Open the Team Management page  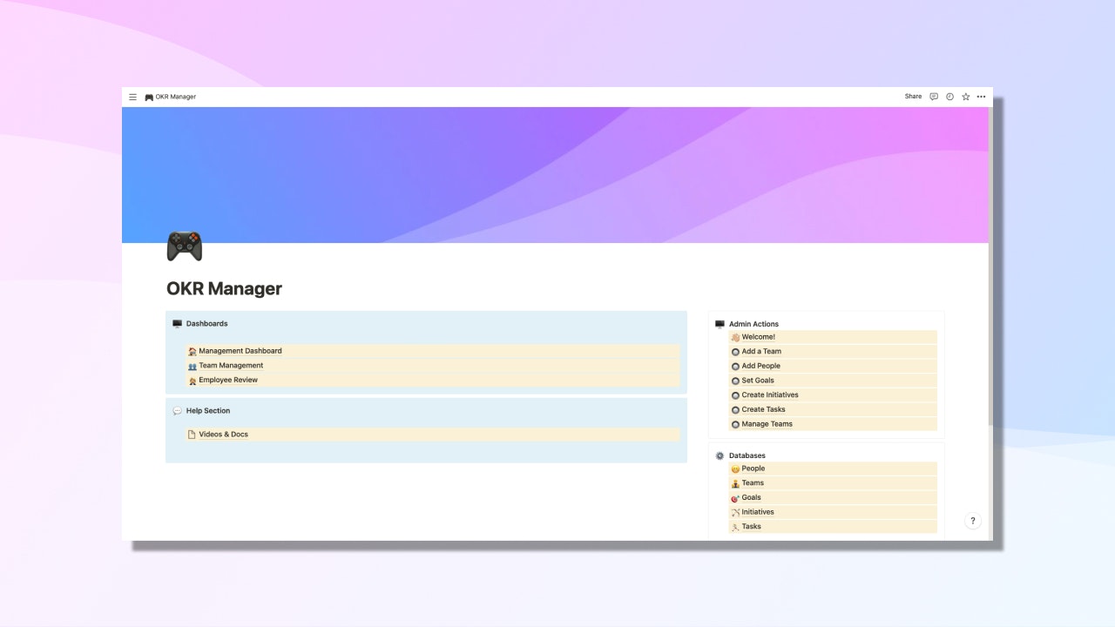[433, 366]
